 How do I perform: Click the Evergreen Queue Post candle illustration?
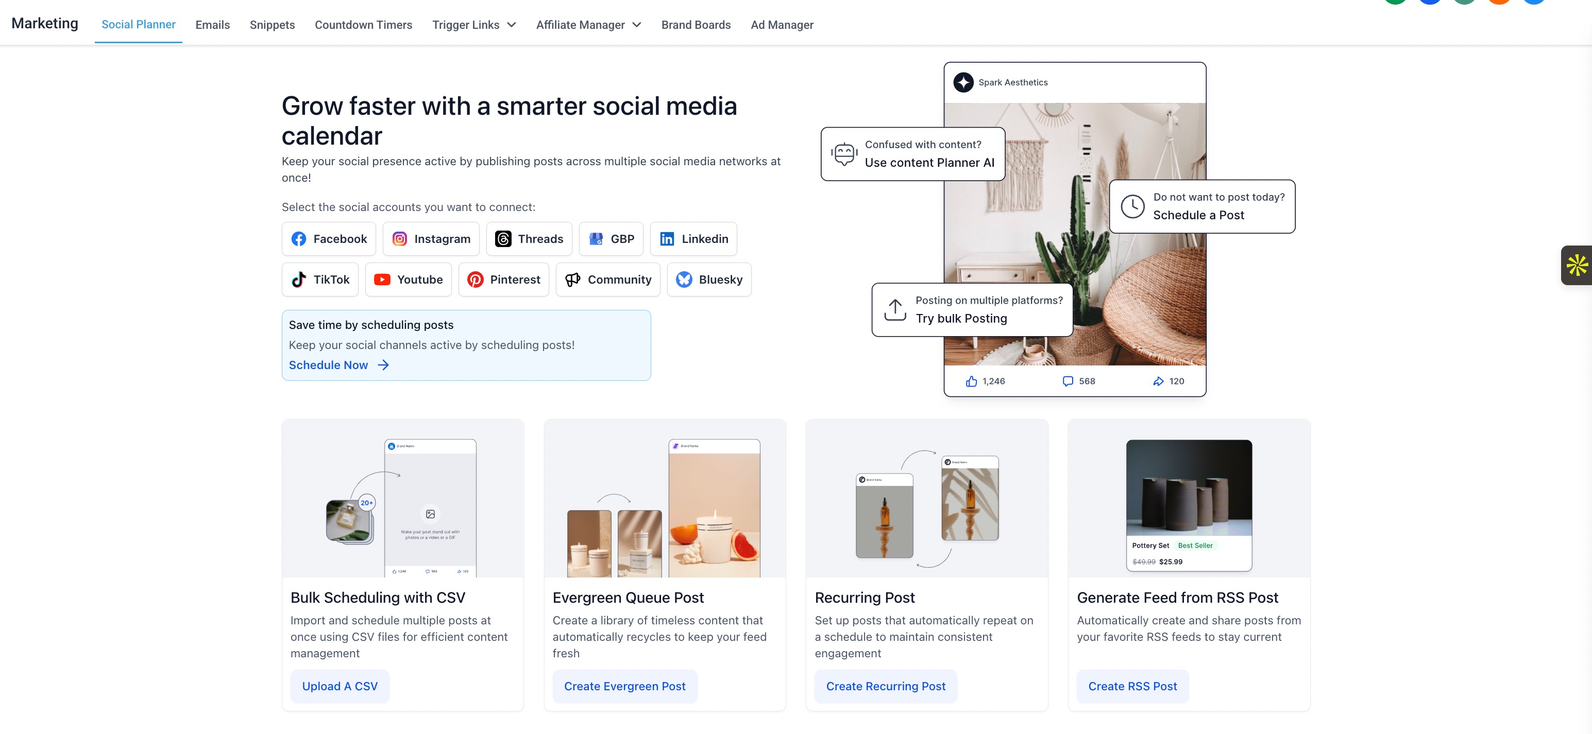click(665, 499)
